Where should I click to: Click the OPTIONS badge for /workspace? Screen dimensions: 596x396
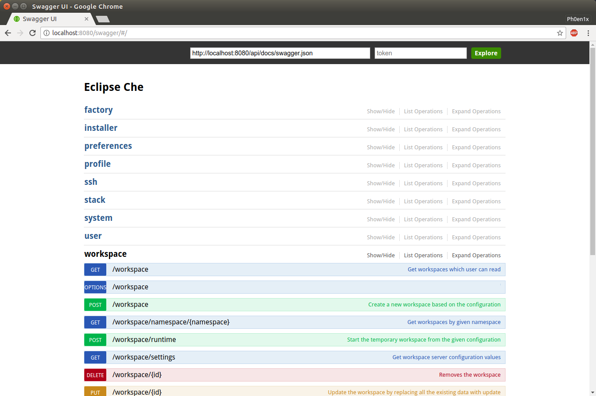pyautogui.click(x=95, y=287)
